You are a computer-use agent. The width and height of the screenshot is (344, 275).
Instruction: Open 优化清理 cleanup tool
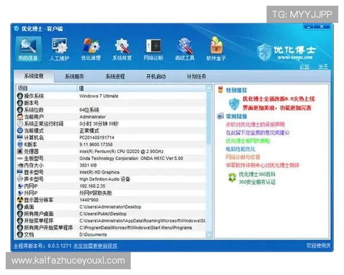[91, 48]
